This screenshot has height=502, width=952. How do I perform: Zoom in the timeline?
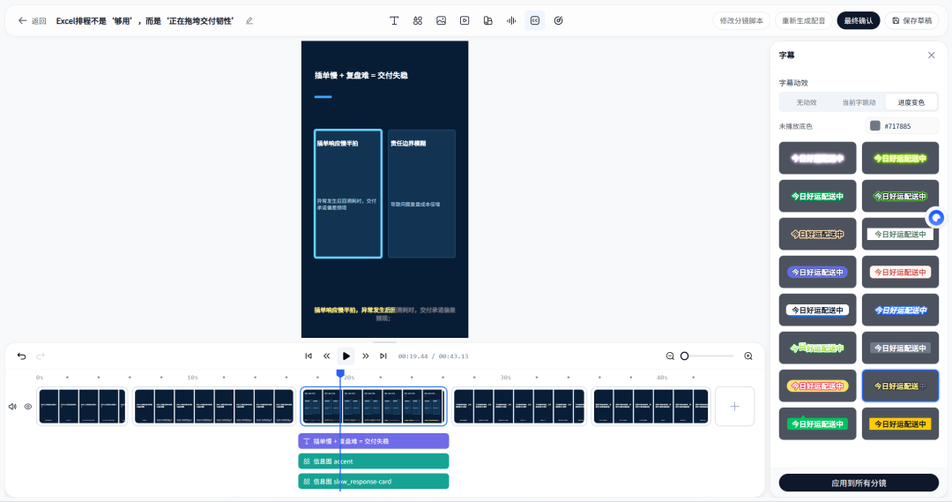(748, 356)
